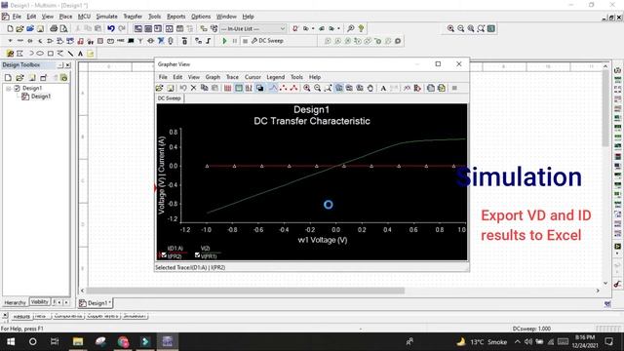Uncheck the I(D1:A) I(PR2) trace checkbox
The image size is (624, 351).
click(x=164, y=255)
